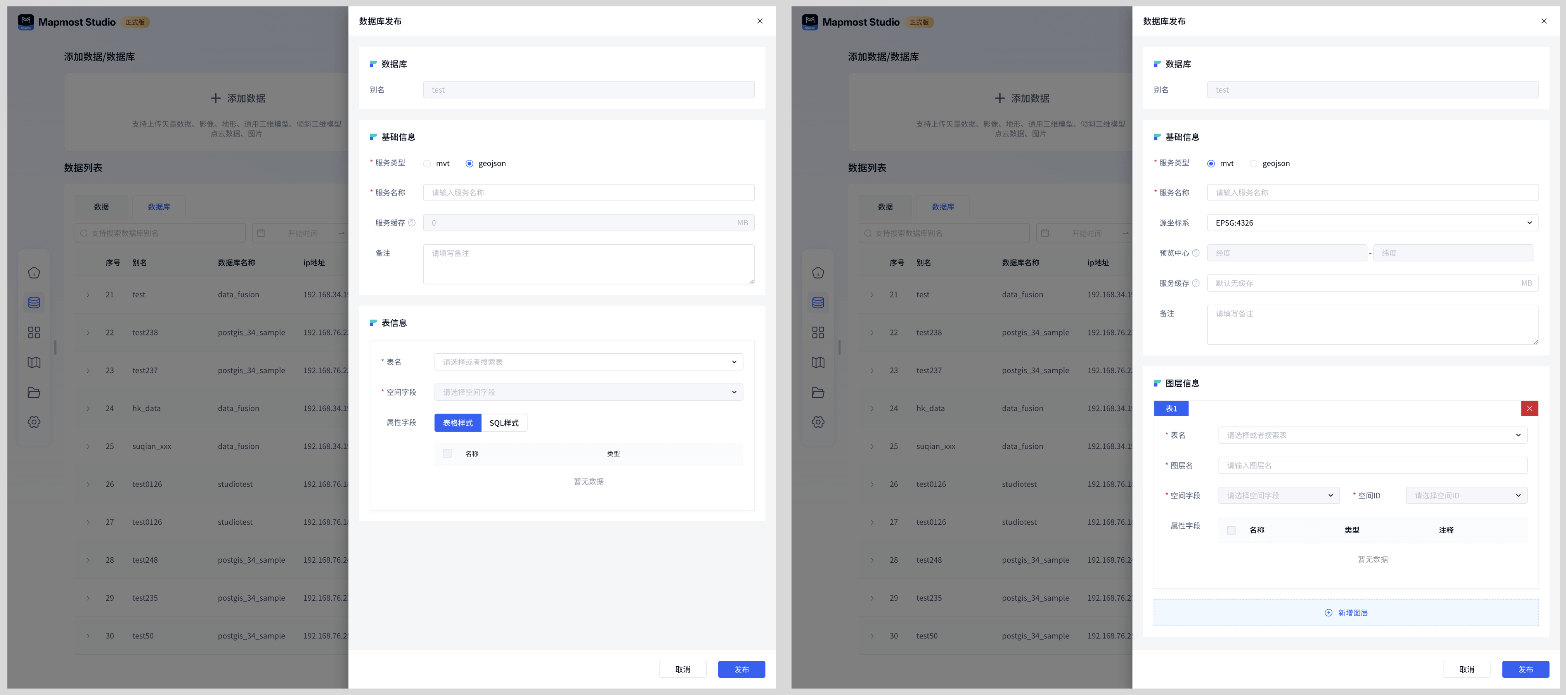1566x695 pixels.
Task: Select the 表1 layer tab
Action: [1170, 408]
